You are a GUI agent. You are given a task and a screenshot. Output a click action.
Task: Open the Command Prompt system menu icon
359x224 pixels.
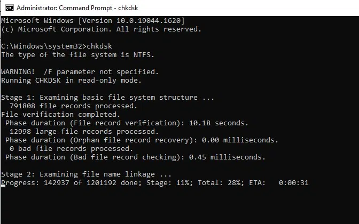pos(10,8)
